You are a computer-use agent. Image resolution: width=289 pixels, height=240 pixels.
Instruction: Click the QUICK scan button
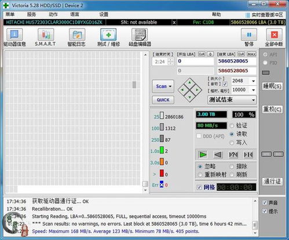click(x=163, y=100)
